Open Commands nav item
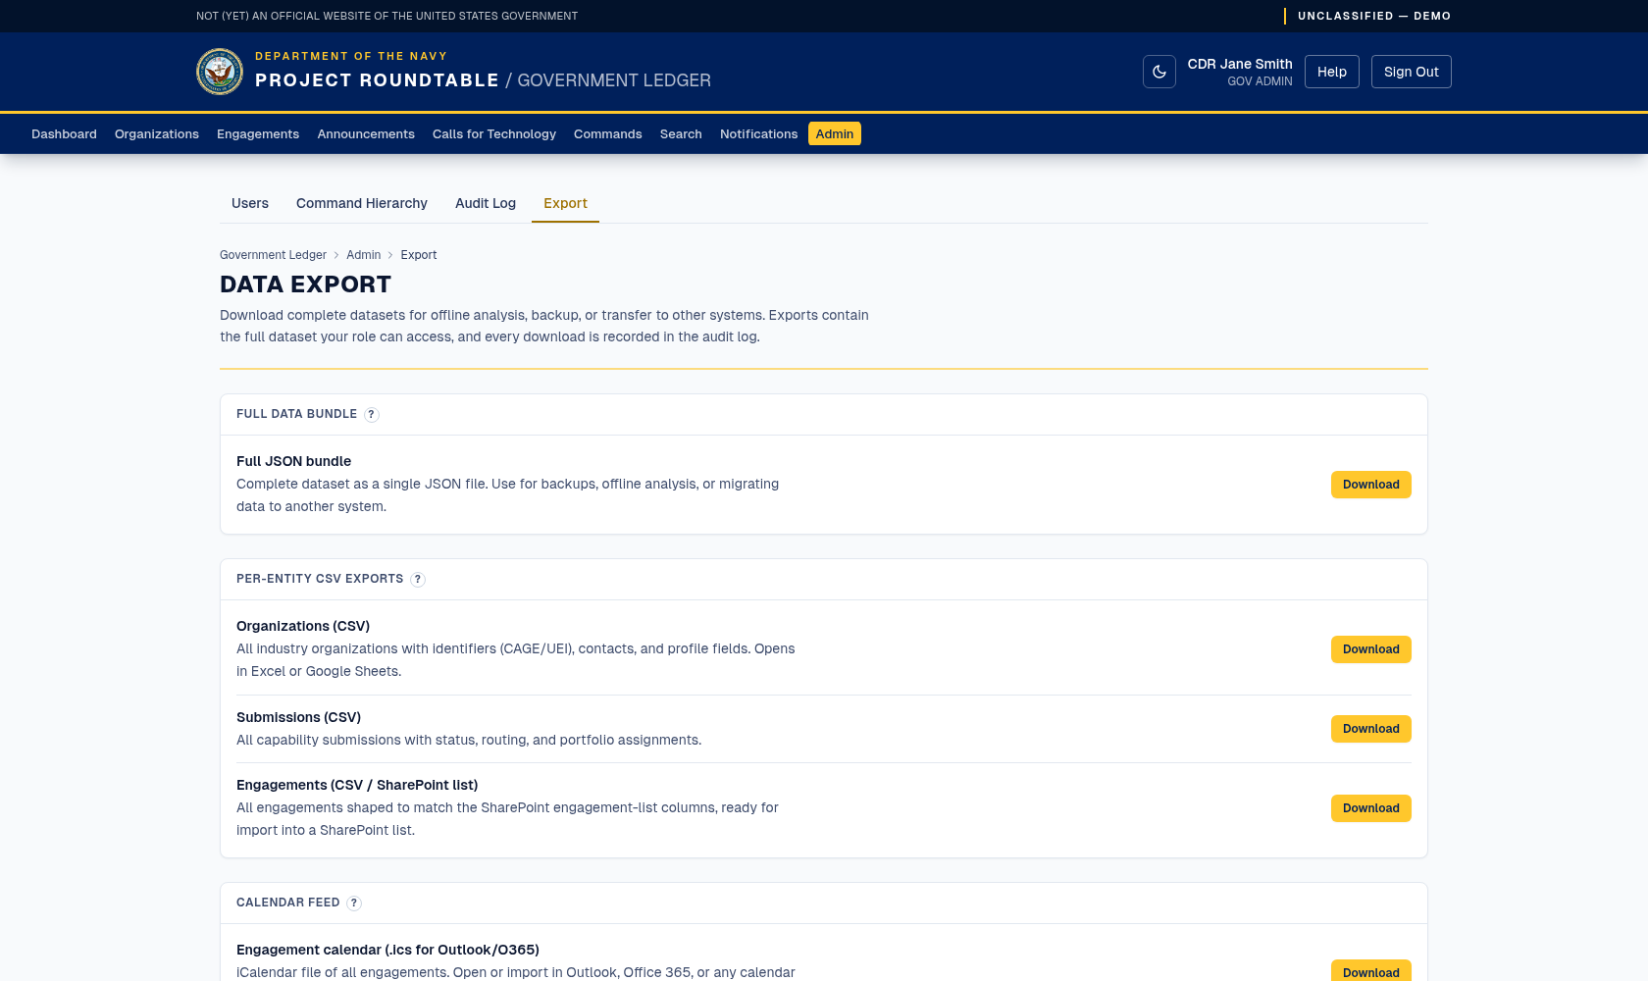Screen dimensions: 1648x981 (x=608, y=133)
